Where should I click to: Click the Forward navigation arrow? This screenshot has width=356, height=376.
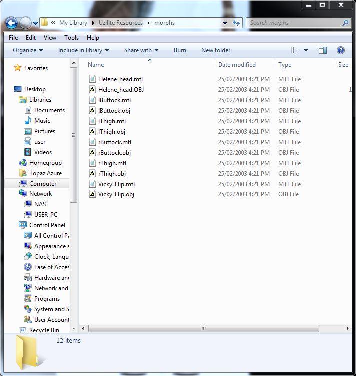pyautogui.click(x=25, y=23)
